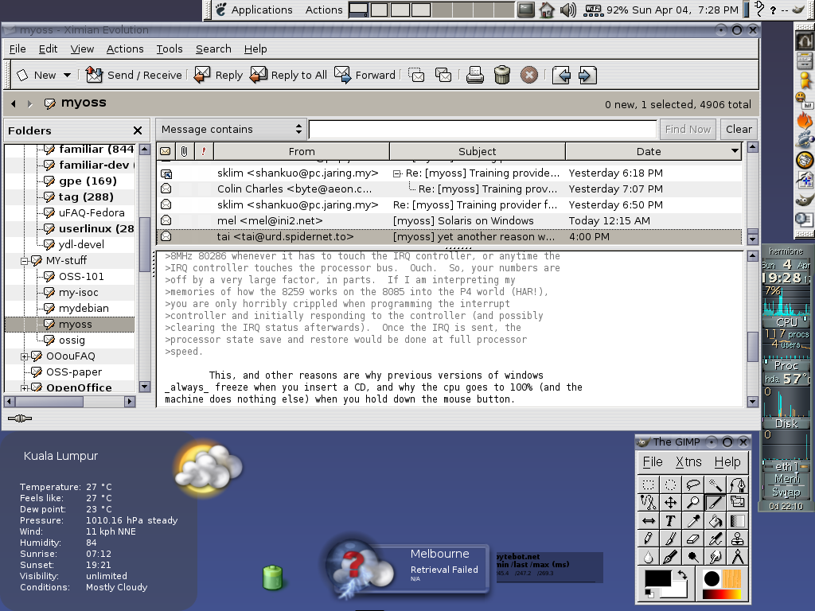Image resolution: width=815 pixels, height=611 pixels.
Task: Go to the previous message with the left arrow icon
Action: (561, 75)
